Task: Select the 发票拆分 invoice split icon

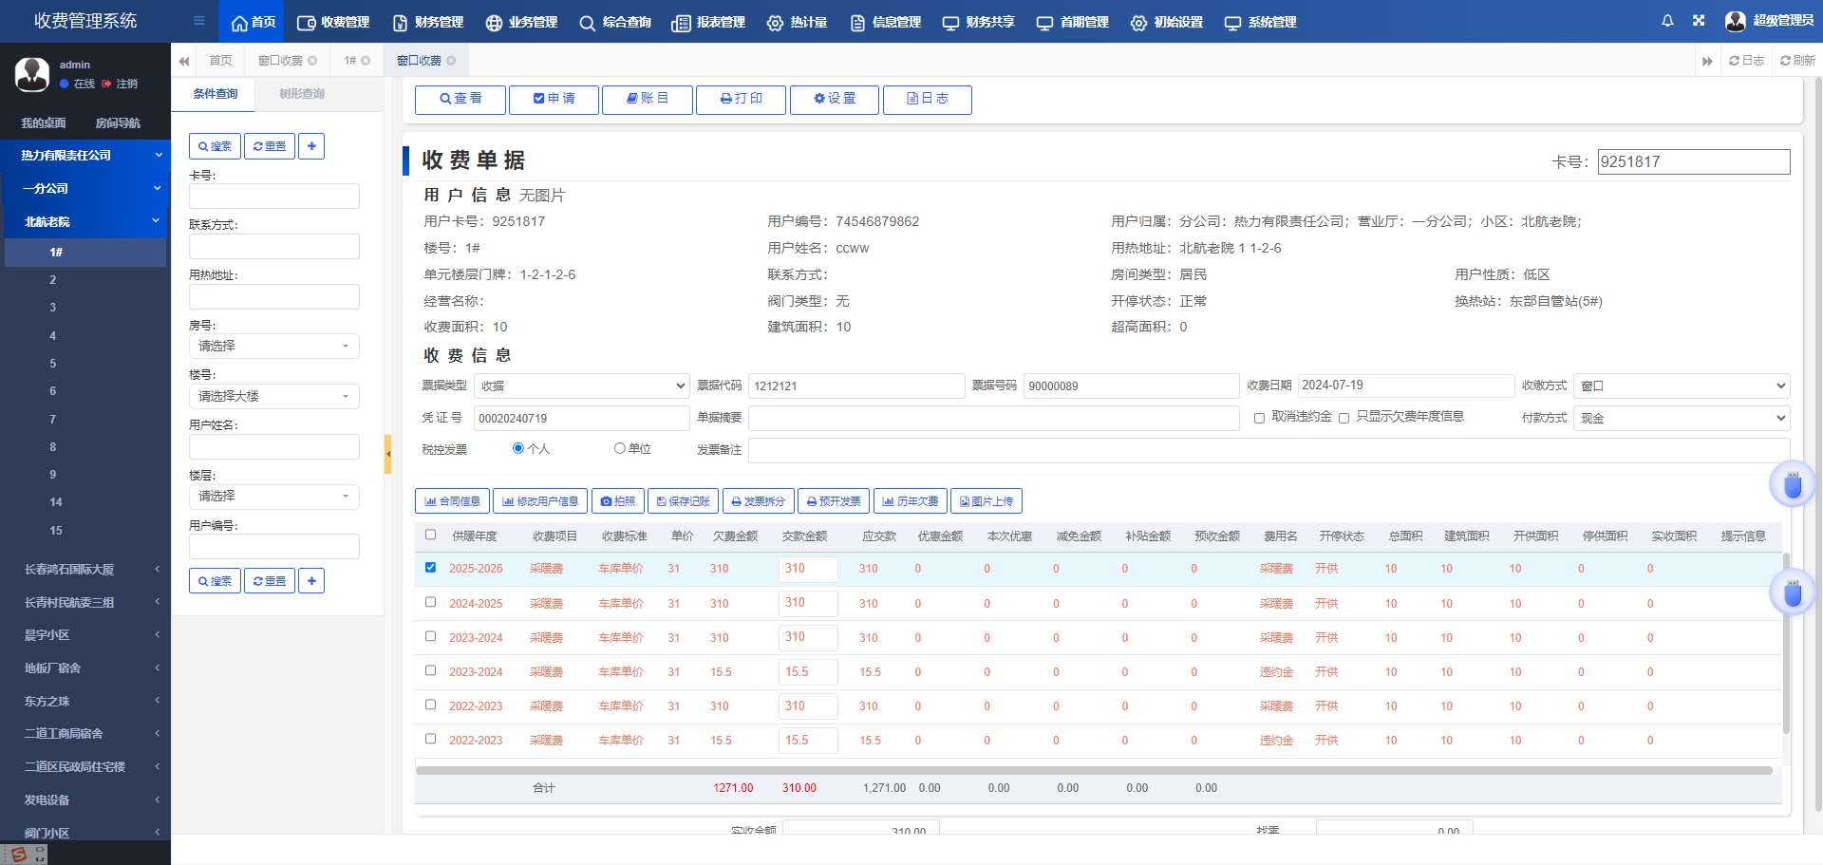Action: (x=739, y=500)
